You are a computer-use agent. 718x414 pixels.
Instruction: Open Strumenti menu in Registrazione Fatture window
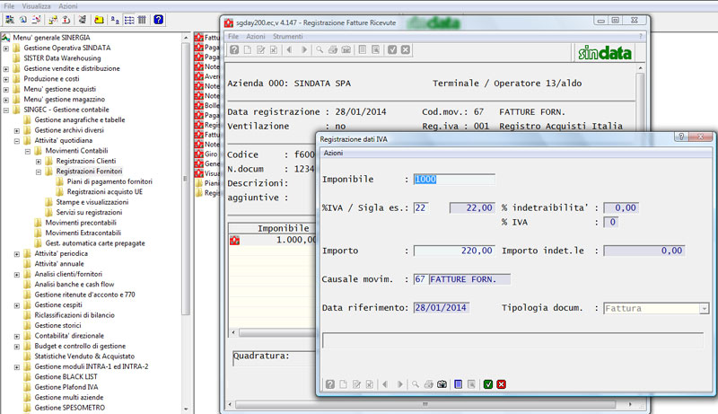tap(287, 36)
